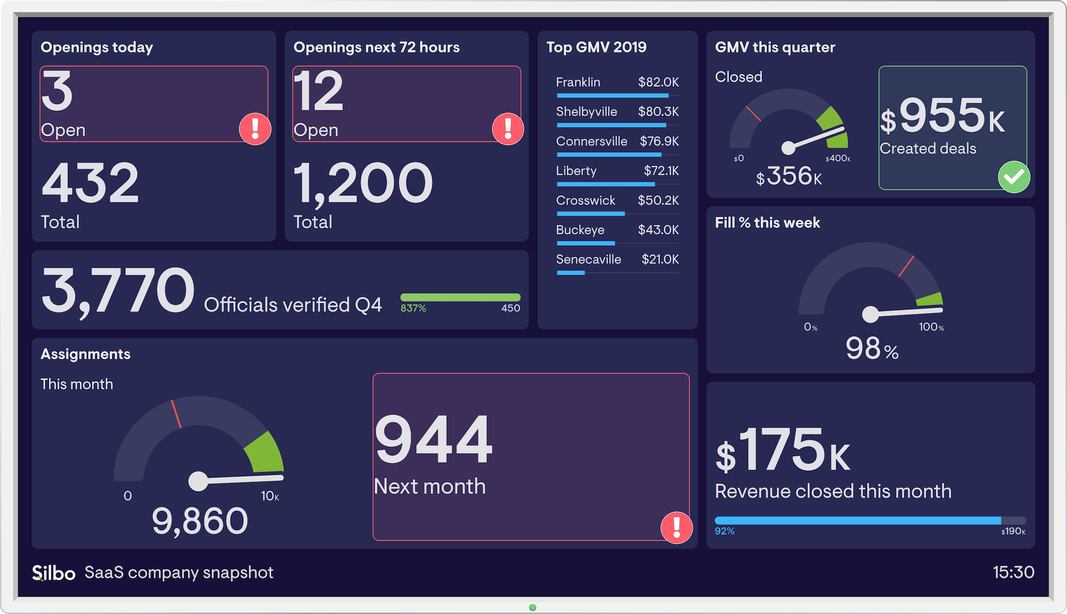
Task: Click the $356K closed value
Action: [789, 176]
